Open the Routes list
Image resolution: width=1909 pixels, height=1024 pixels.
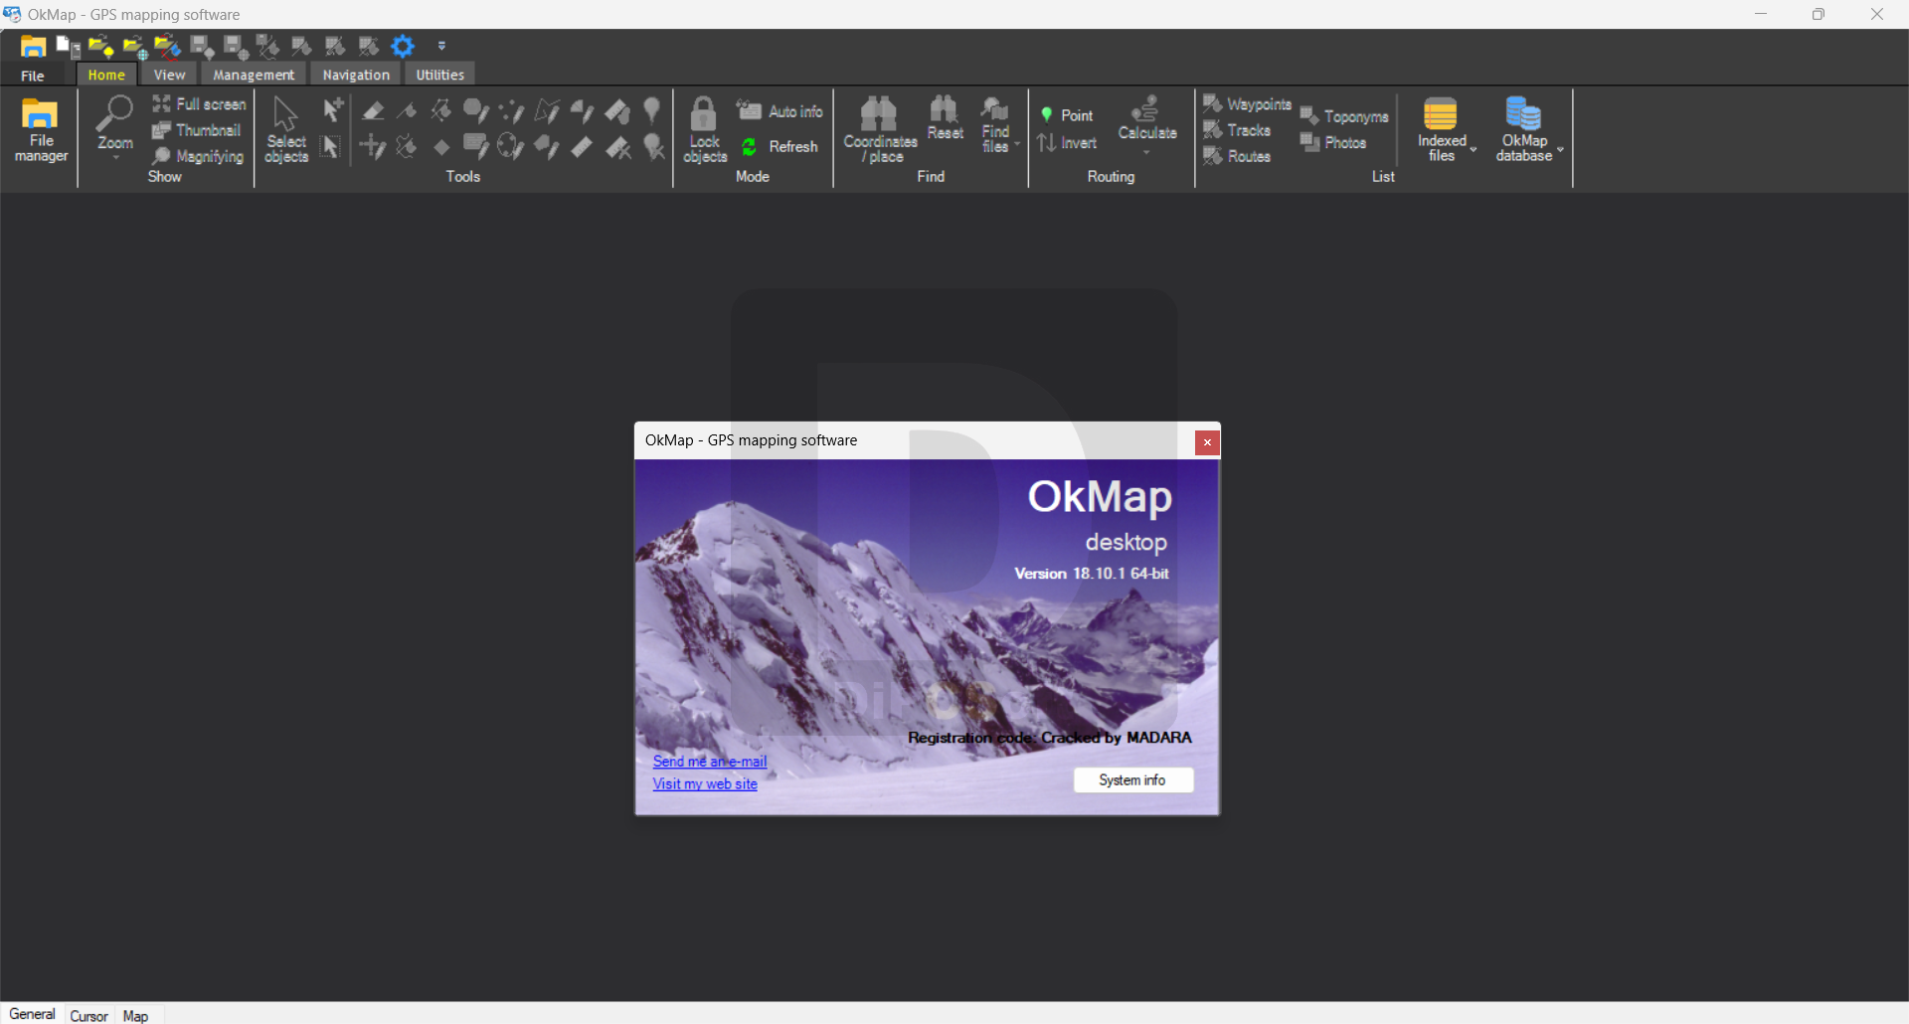pyautogui.click(x=1237, y=156)
